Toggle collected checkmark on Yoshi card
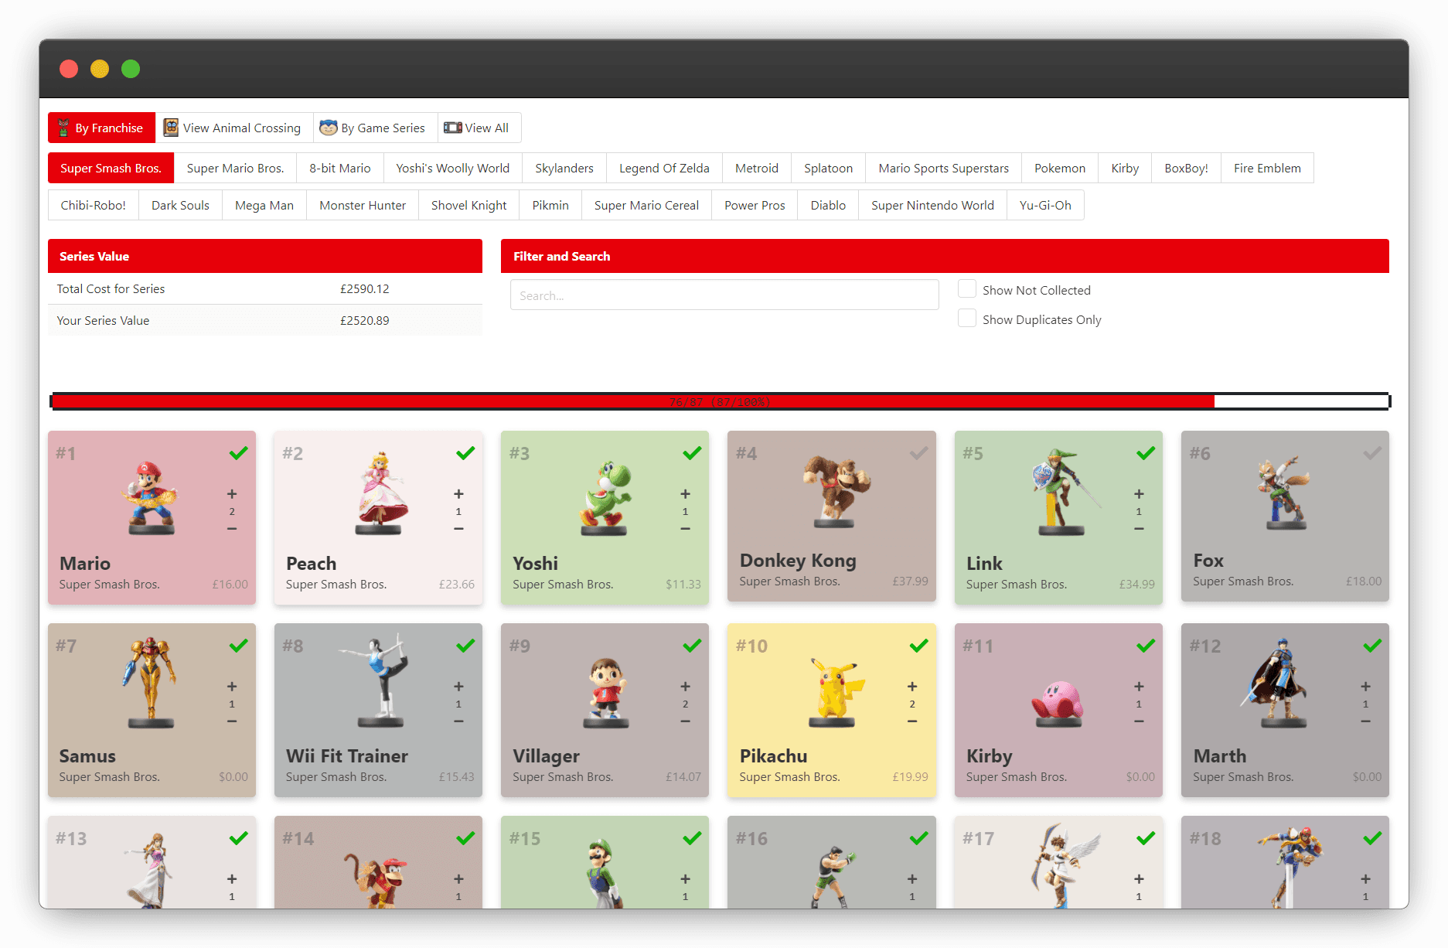Viewport: 1448px width, 948px height. point(693,453)
